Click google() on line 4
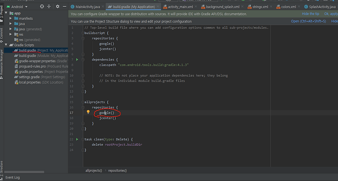Viewport: 338px width, 181px height. (x=107, y=44)
